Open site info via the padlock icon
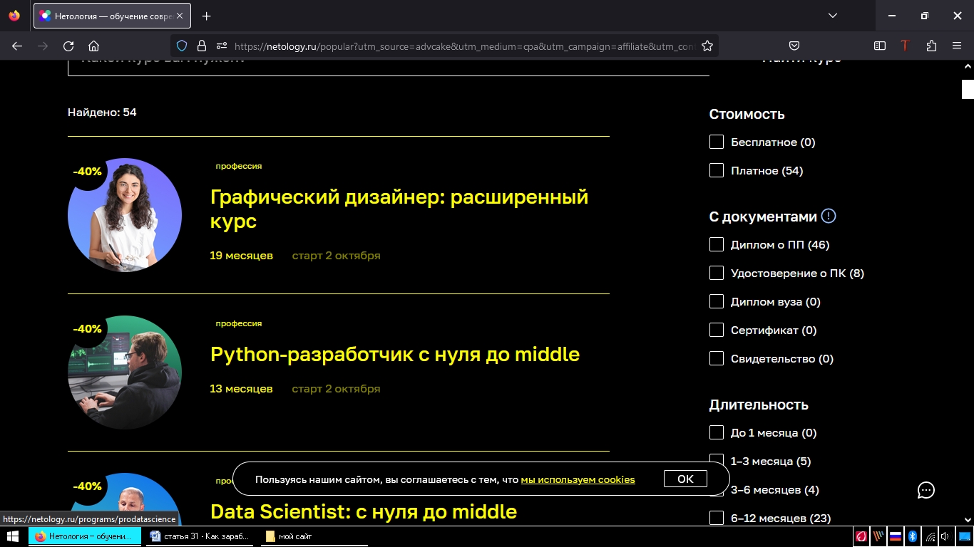The image size is (974, 547). point(202,46)
